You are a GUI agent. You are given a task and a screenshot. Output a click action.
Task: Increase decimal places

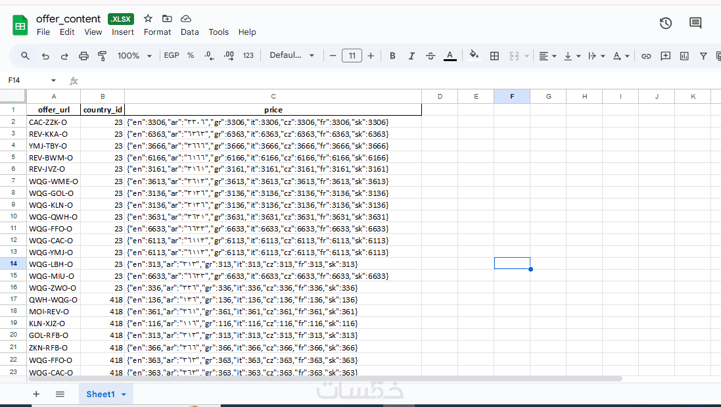(229, 56)
